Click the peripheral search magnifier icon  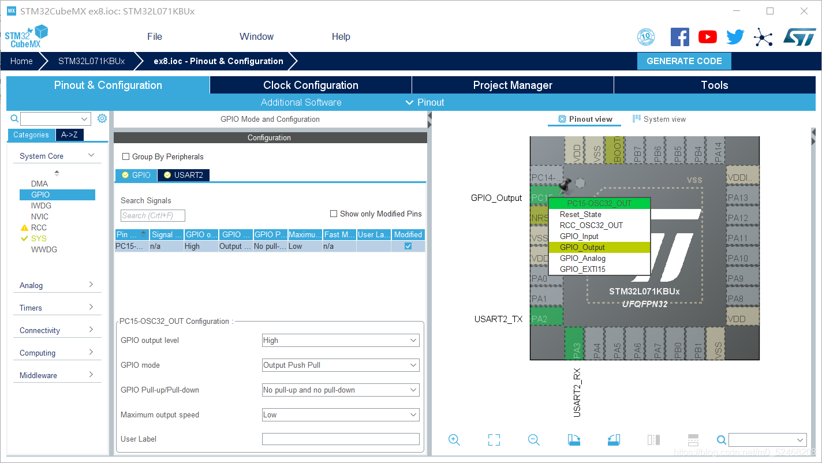pyautogui.click(x=15, y=118)
